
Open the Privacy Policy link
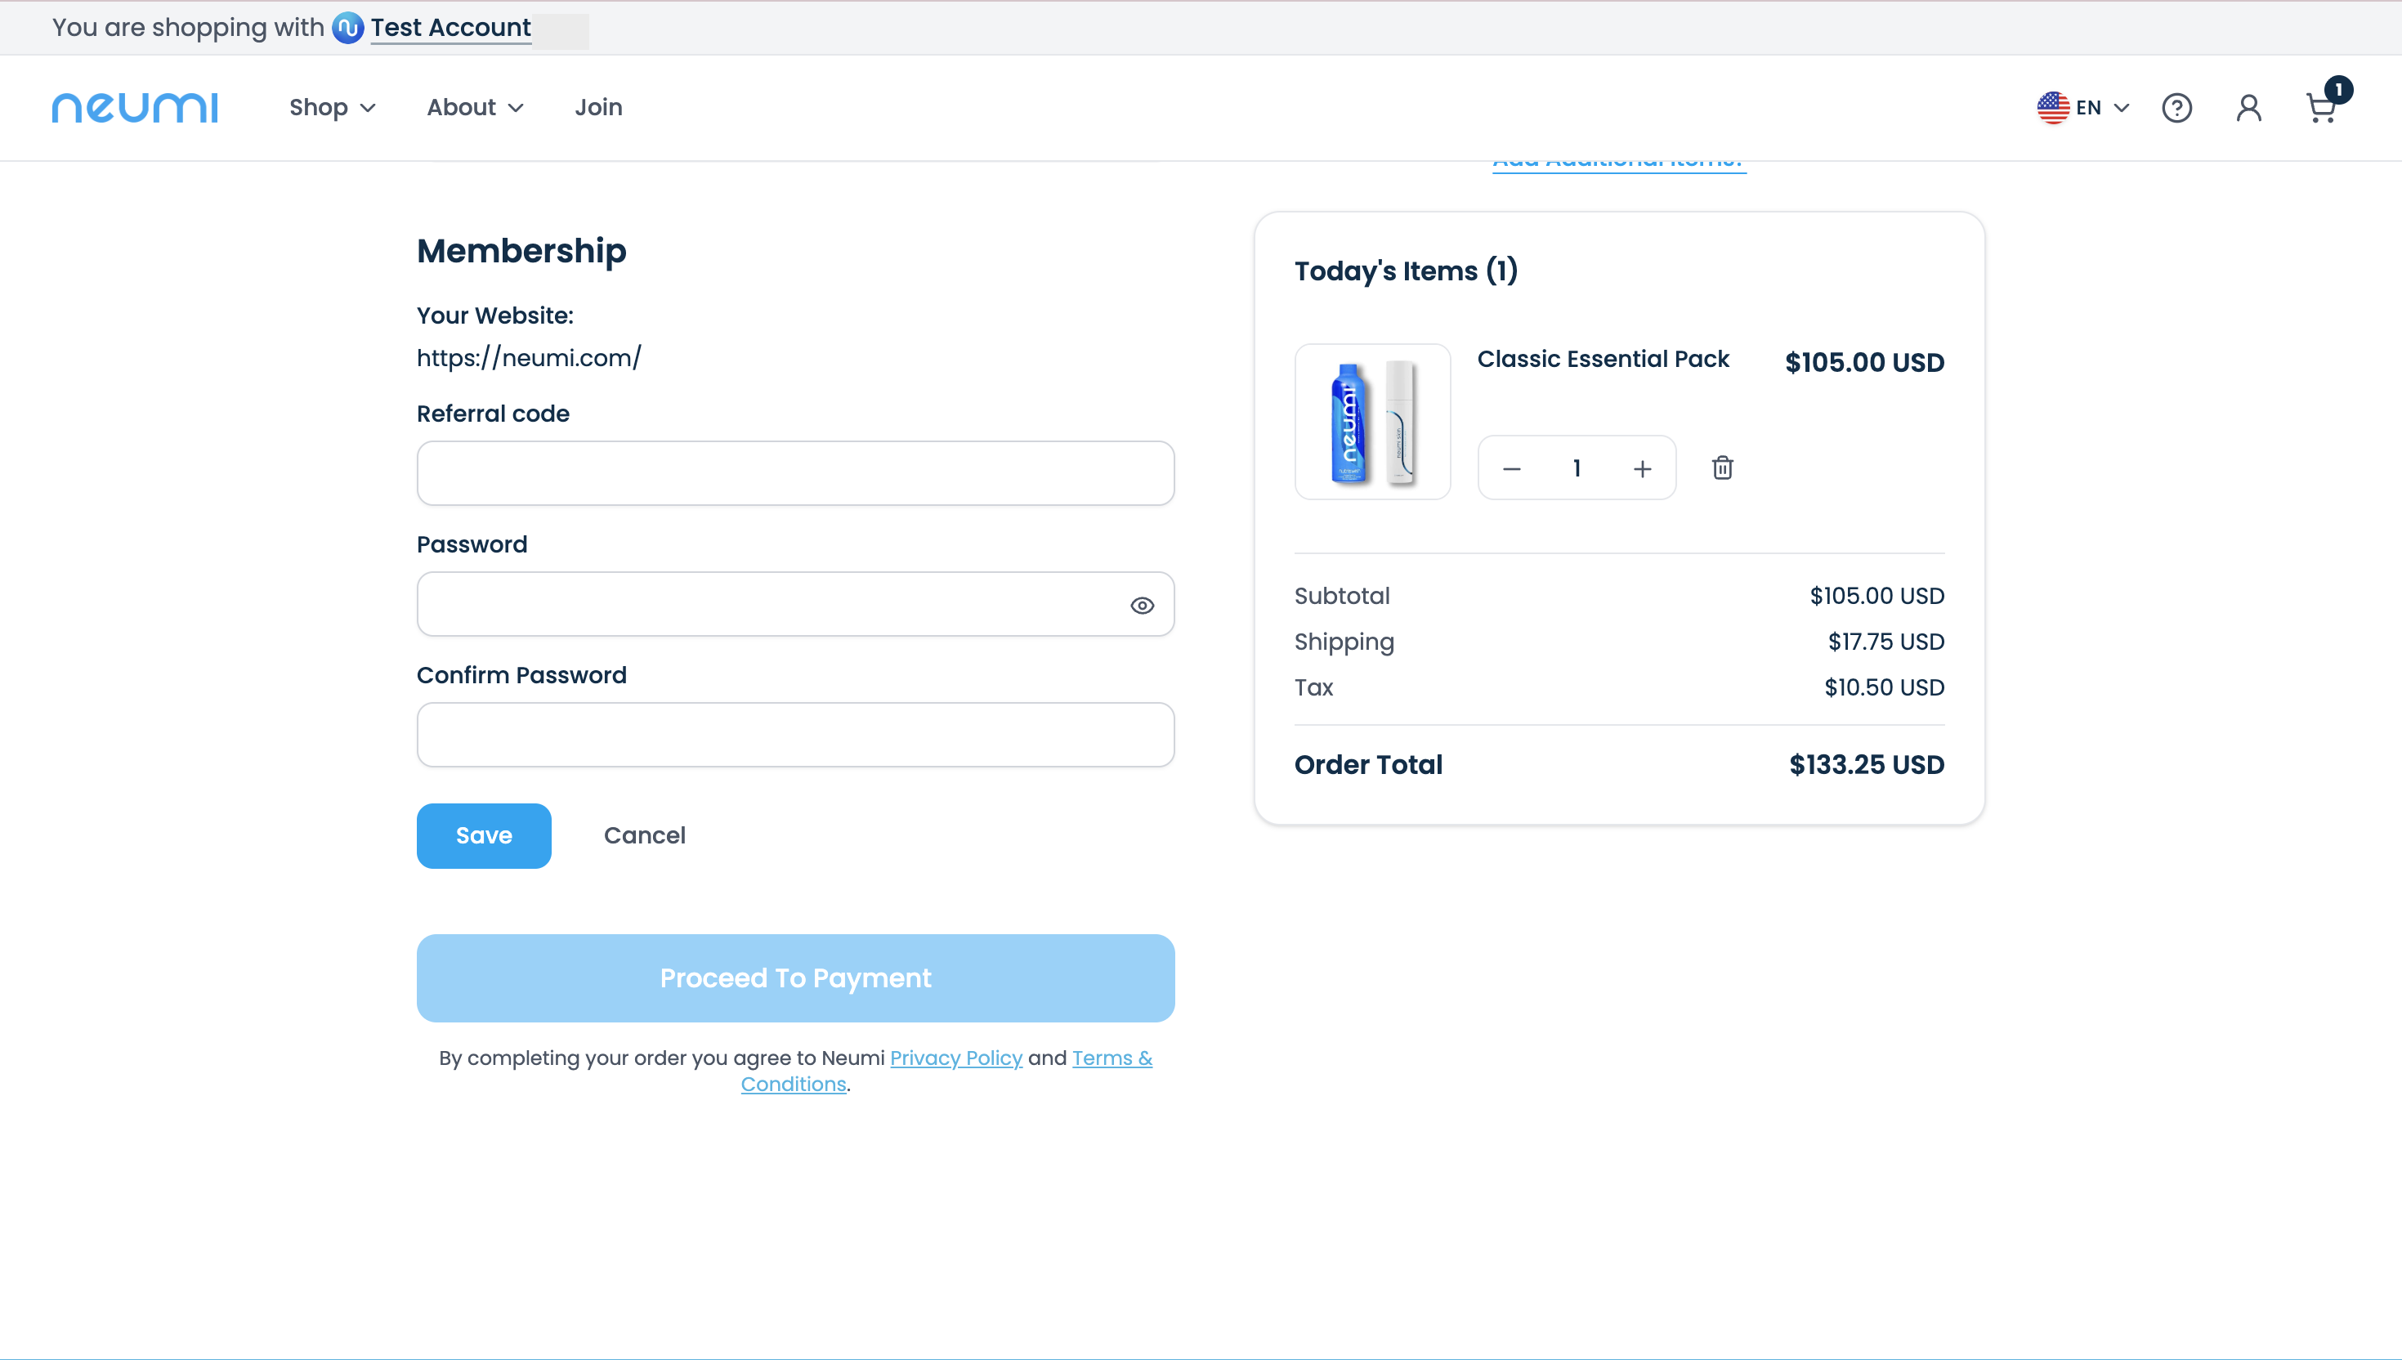[x=955, y=1058]
